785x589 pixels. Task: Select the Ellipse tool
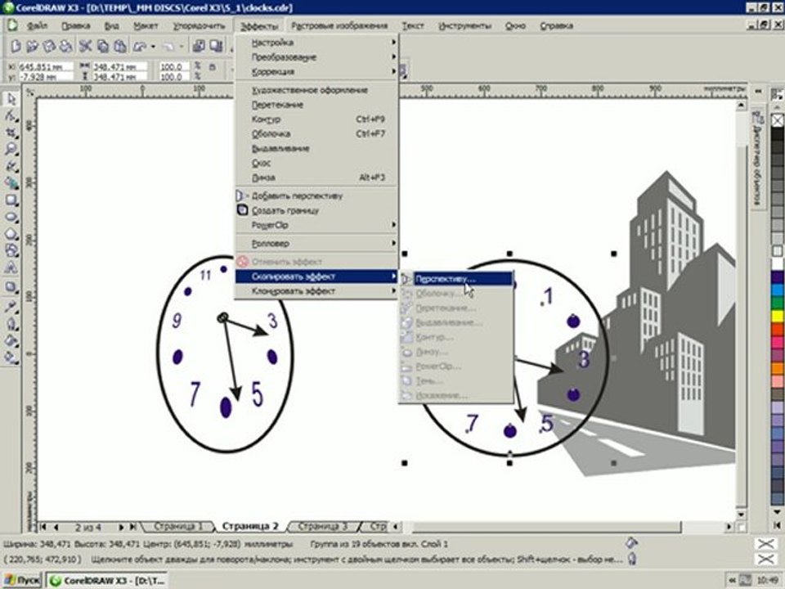click(x=11, y=218)
